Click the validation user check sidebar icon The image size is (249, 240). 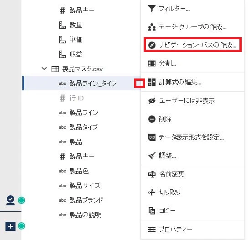[10, 200]
